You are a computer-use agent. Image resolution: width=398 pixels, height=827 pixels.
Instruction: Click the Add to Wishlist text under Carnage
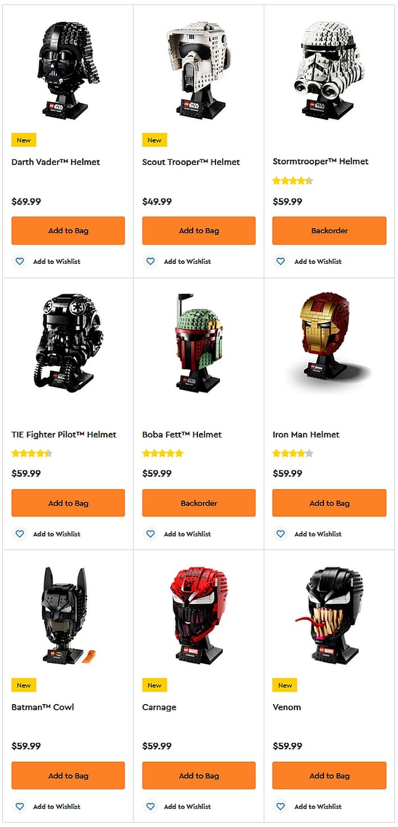point(187,807)
